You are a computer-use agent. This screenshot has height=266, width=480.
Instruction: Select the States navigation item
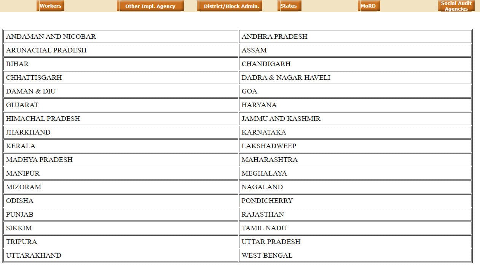[x=289, y=6]
